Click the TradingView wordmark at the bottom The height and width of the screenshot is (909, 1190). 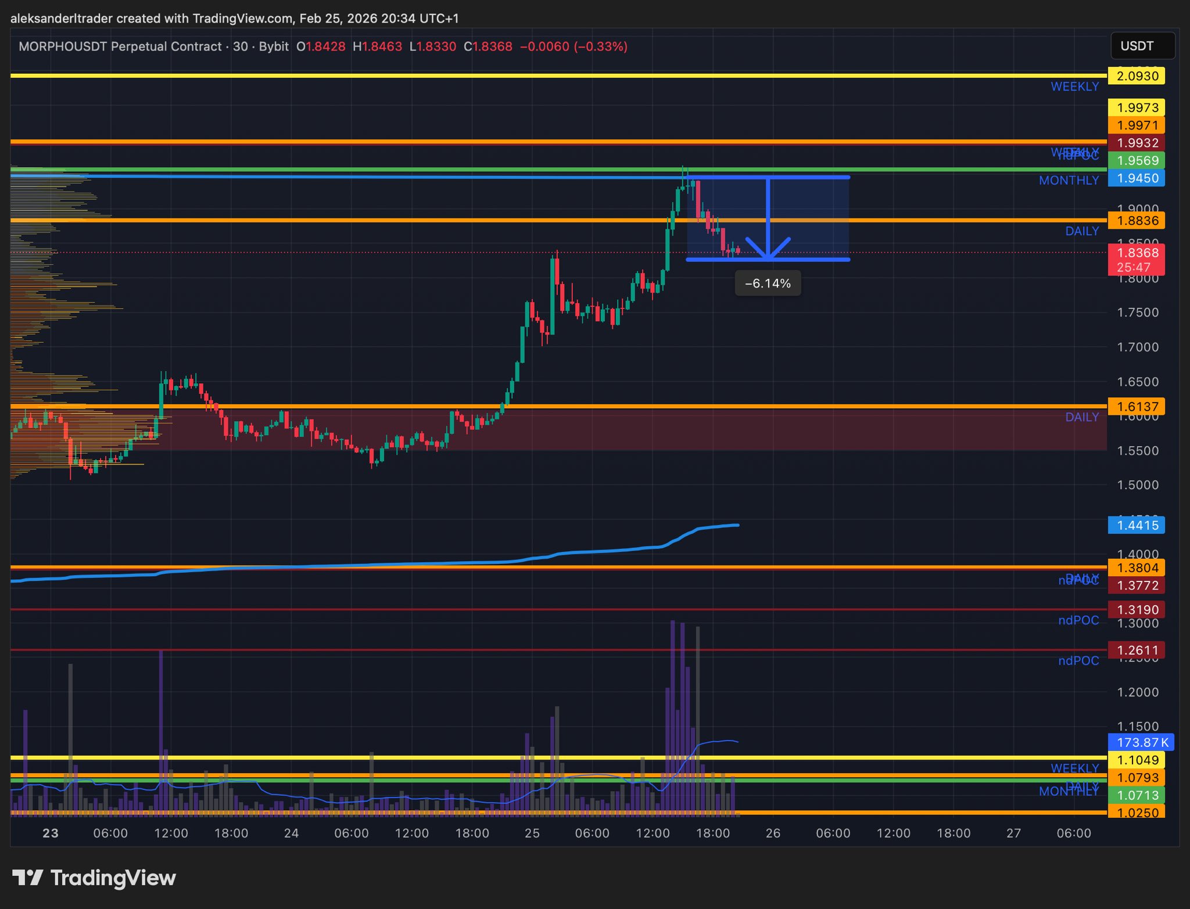pyautogui.click(x=113, y=878)
